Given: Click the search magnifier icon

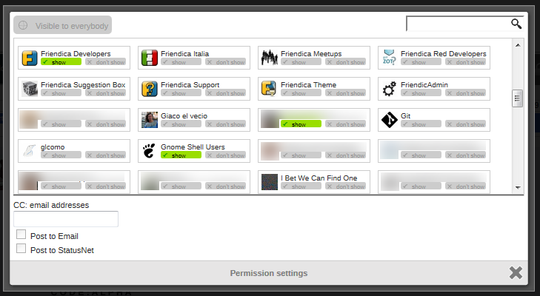Looking at the screenshot, I should coord(516,24).
